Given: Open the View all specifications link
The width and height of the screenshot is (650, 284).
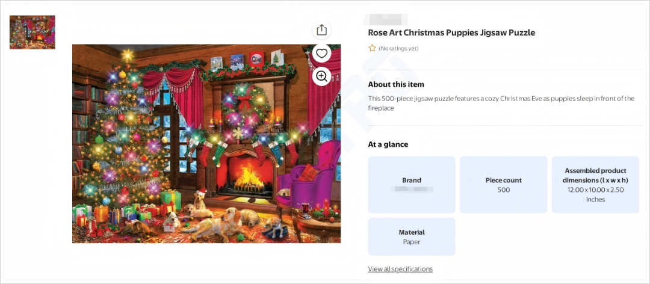Looking at the screenshot, I should click(x=400, y=269).
